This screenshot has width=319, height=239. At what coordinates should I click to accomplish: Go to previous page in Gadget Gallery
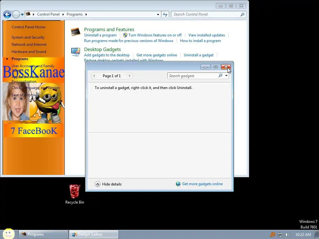94,76
